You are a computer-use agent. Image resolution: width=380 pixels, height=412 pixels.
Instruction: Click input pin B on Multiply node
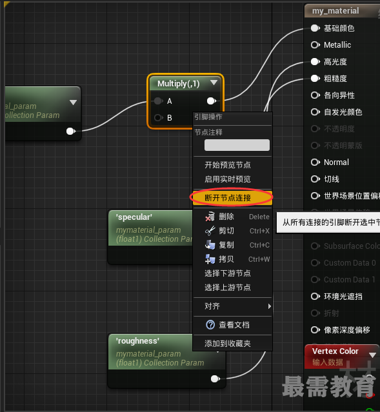[x=159, y=117]
